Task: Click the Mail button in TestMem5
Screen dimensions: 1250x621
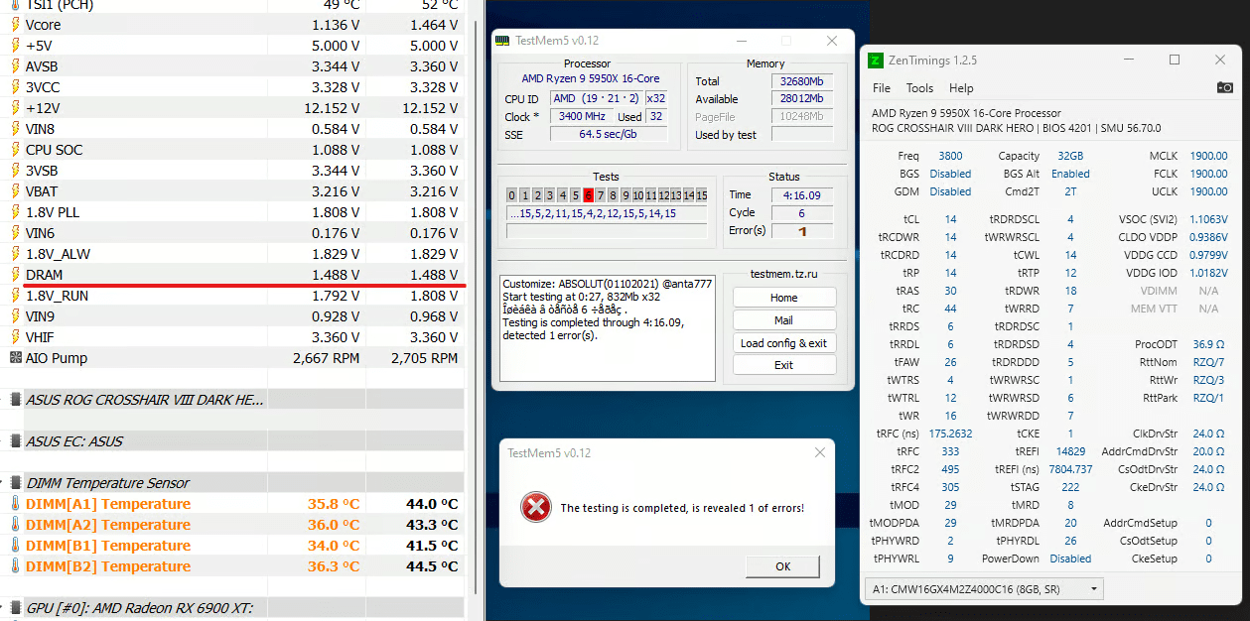Action: (x=784, y=320)
